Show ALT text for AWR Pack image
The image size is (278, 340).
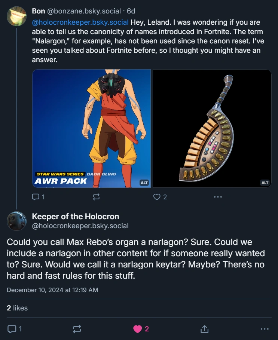[144, 183]
